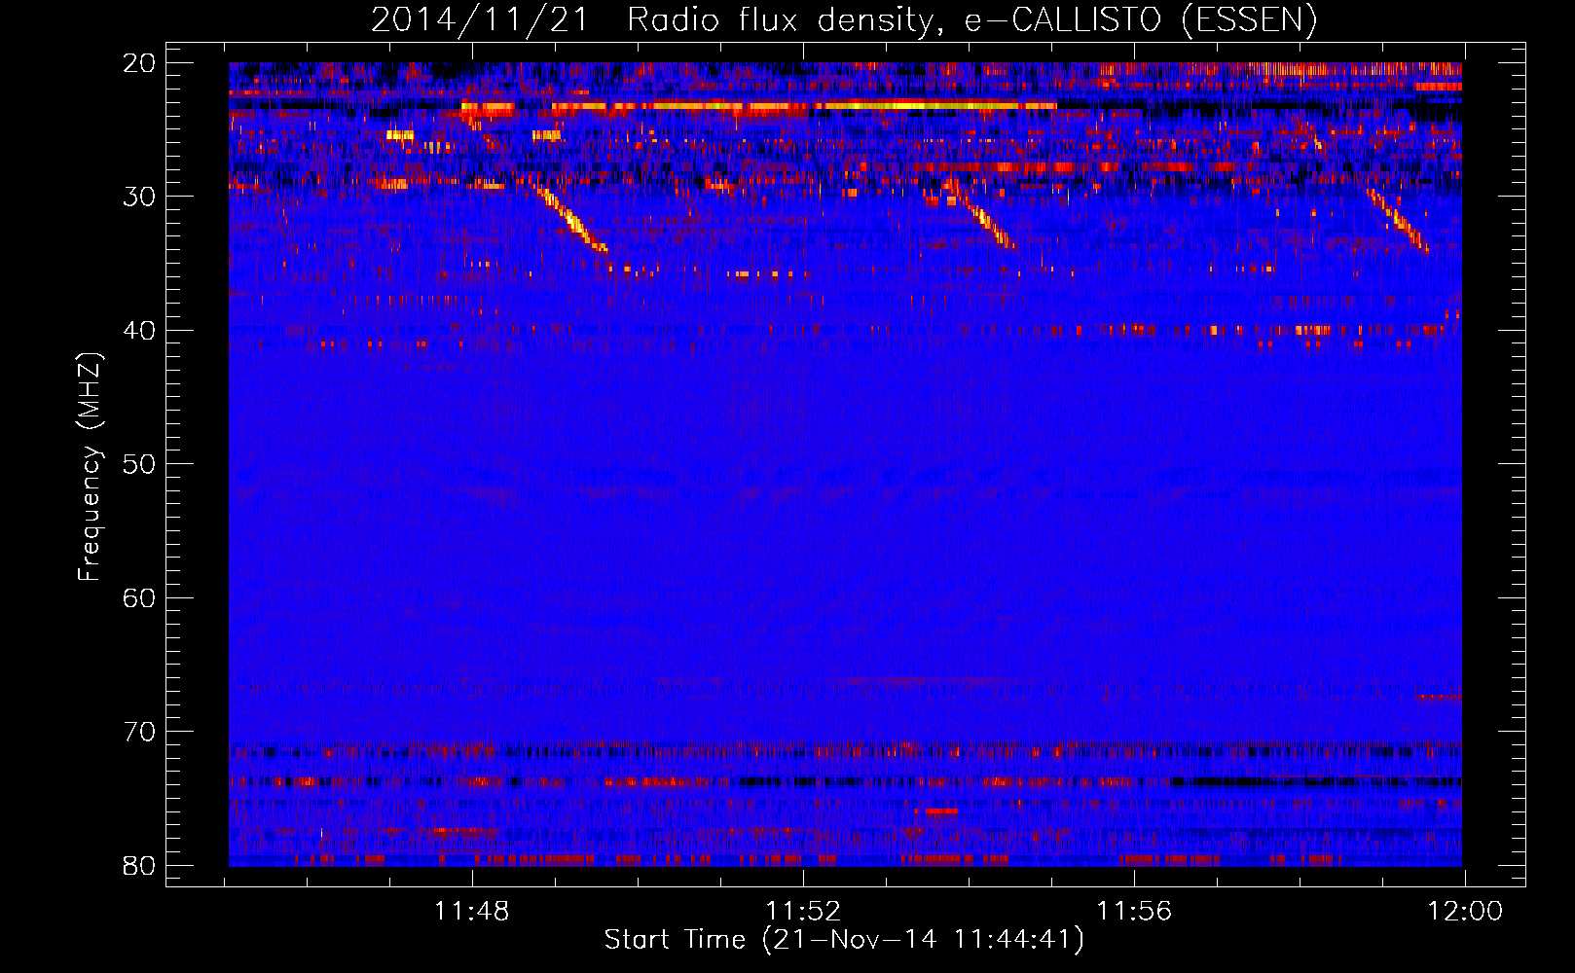Viewport: 1575px width, 973px height.
Task: Click the 60 frequency tick label
Action: pos(140,597)
